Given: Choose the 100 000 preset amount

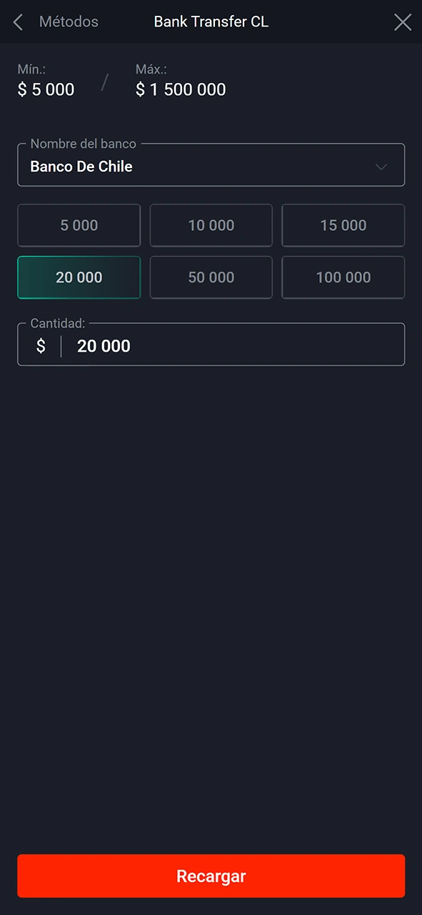Looking at the screenshot, I should coord(343,277).
